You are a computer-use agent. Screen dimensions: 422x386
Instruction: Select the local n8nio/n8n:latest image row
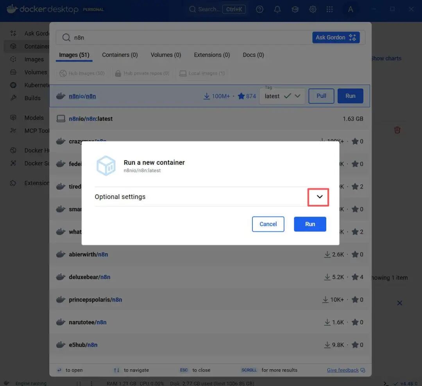pos(210,119)
